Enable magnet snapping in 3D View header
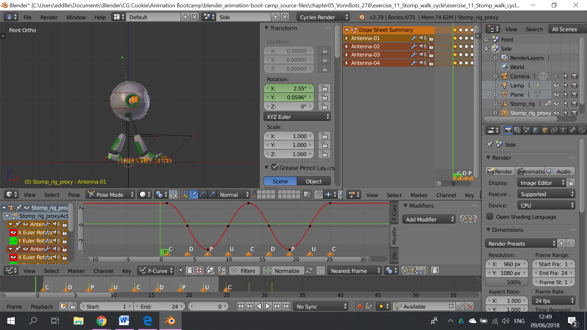The width and height of the screenshot is (587, 330). coord(318,195)
